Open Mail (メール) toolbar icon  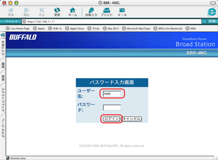[x=122, y=10]
